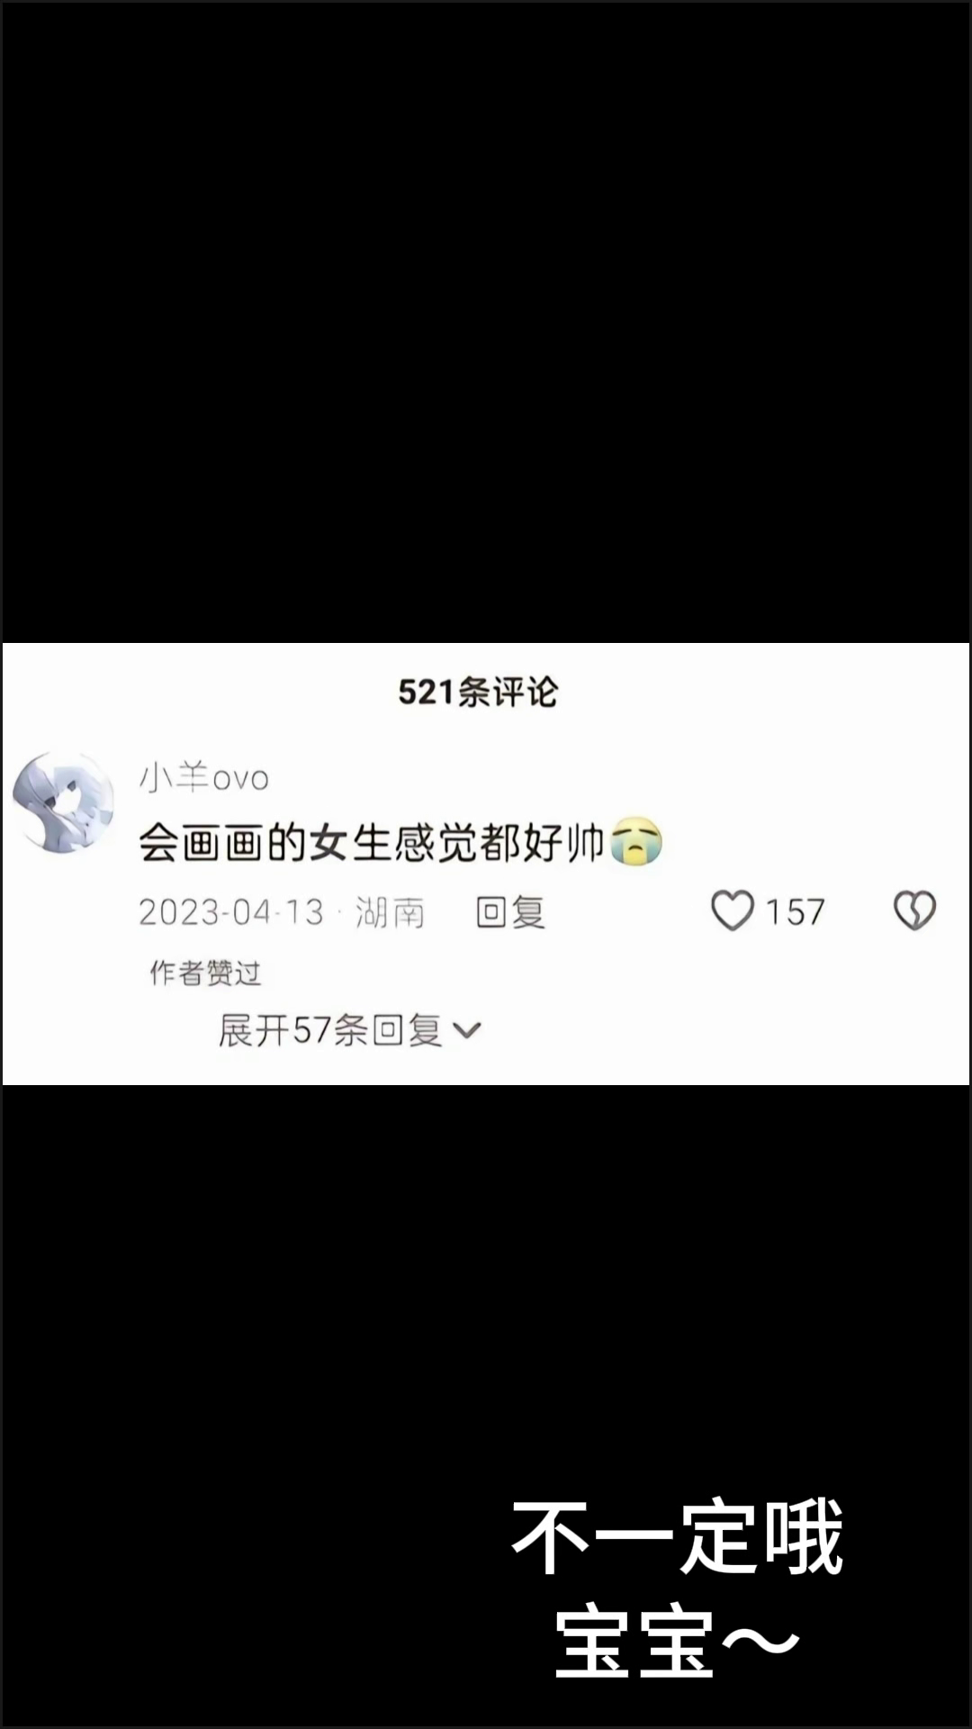The width and height of the screenshot is (972, 1729).
Task: Open 小羊ovo's profile avatar
Action: (63, 801)
